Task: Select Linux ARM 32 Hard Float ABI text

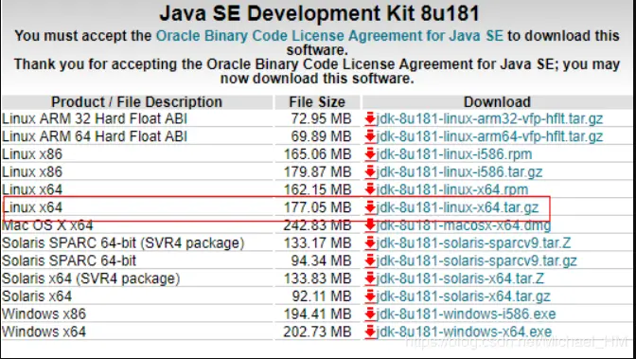Action: pos(95,119)
